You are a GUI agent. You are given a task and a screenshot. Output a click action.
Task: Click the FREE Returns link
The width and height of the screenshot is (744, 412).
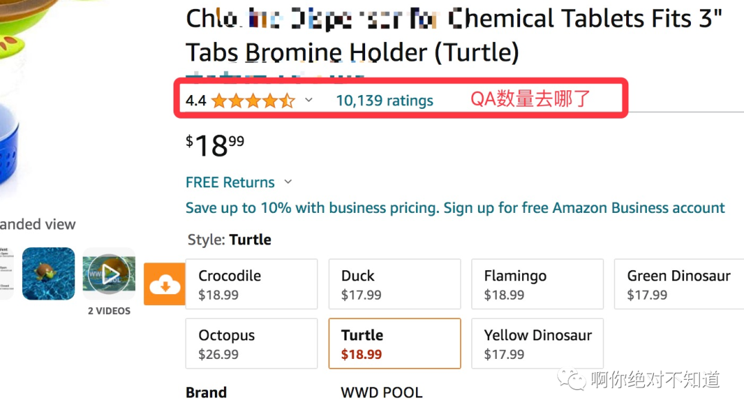pos(230,183)
